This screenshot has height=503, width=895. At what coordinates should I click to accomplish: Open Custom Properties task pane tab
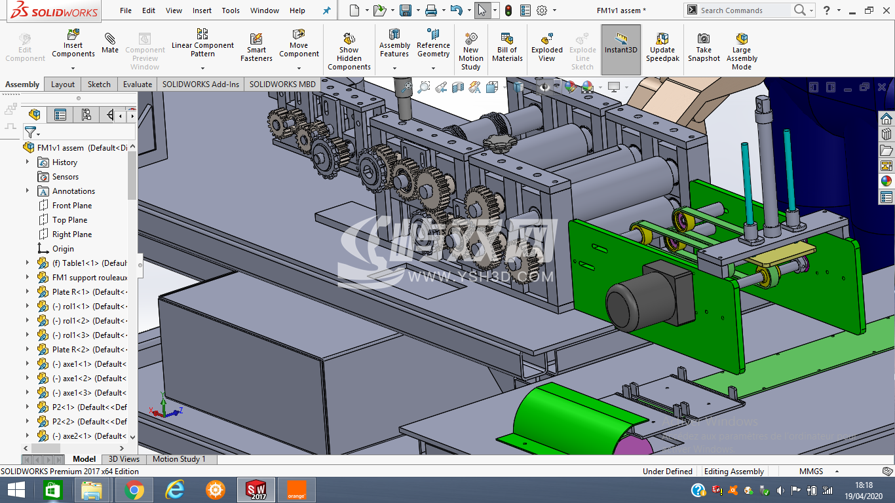(x=886, y=196)
